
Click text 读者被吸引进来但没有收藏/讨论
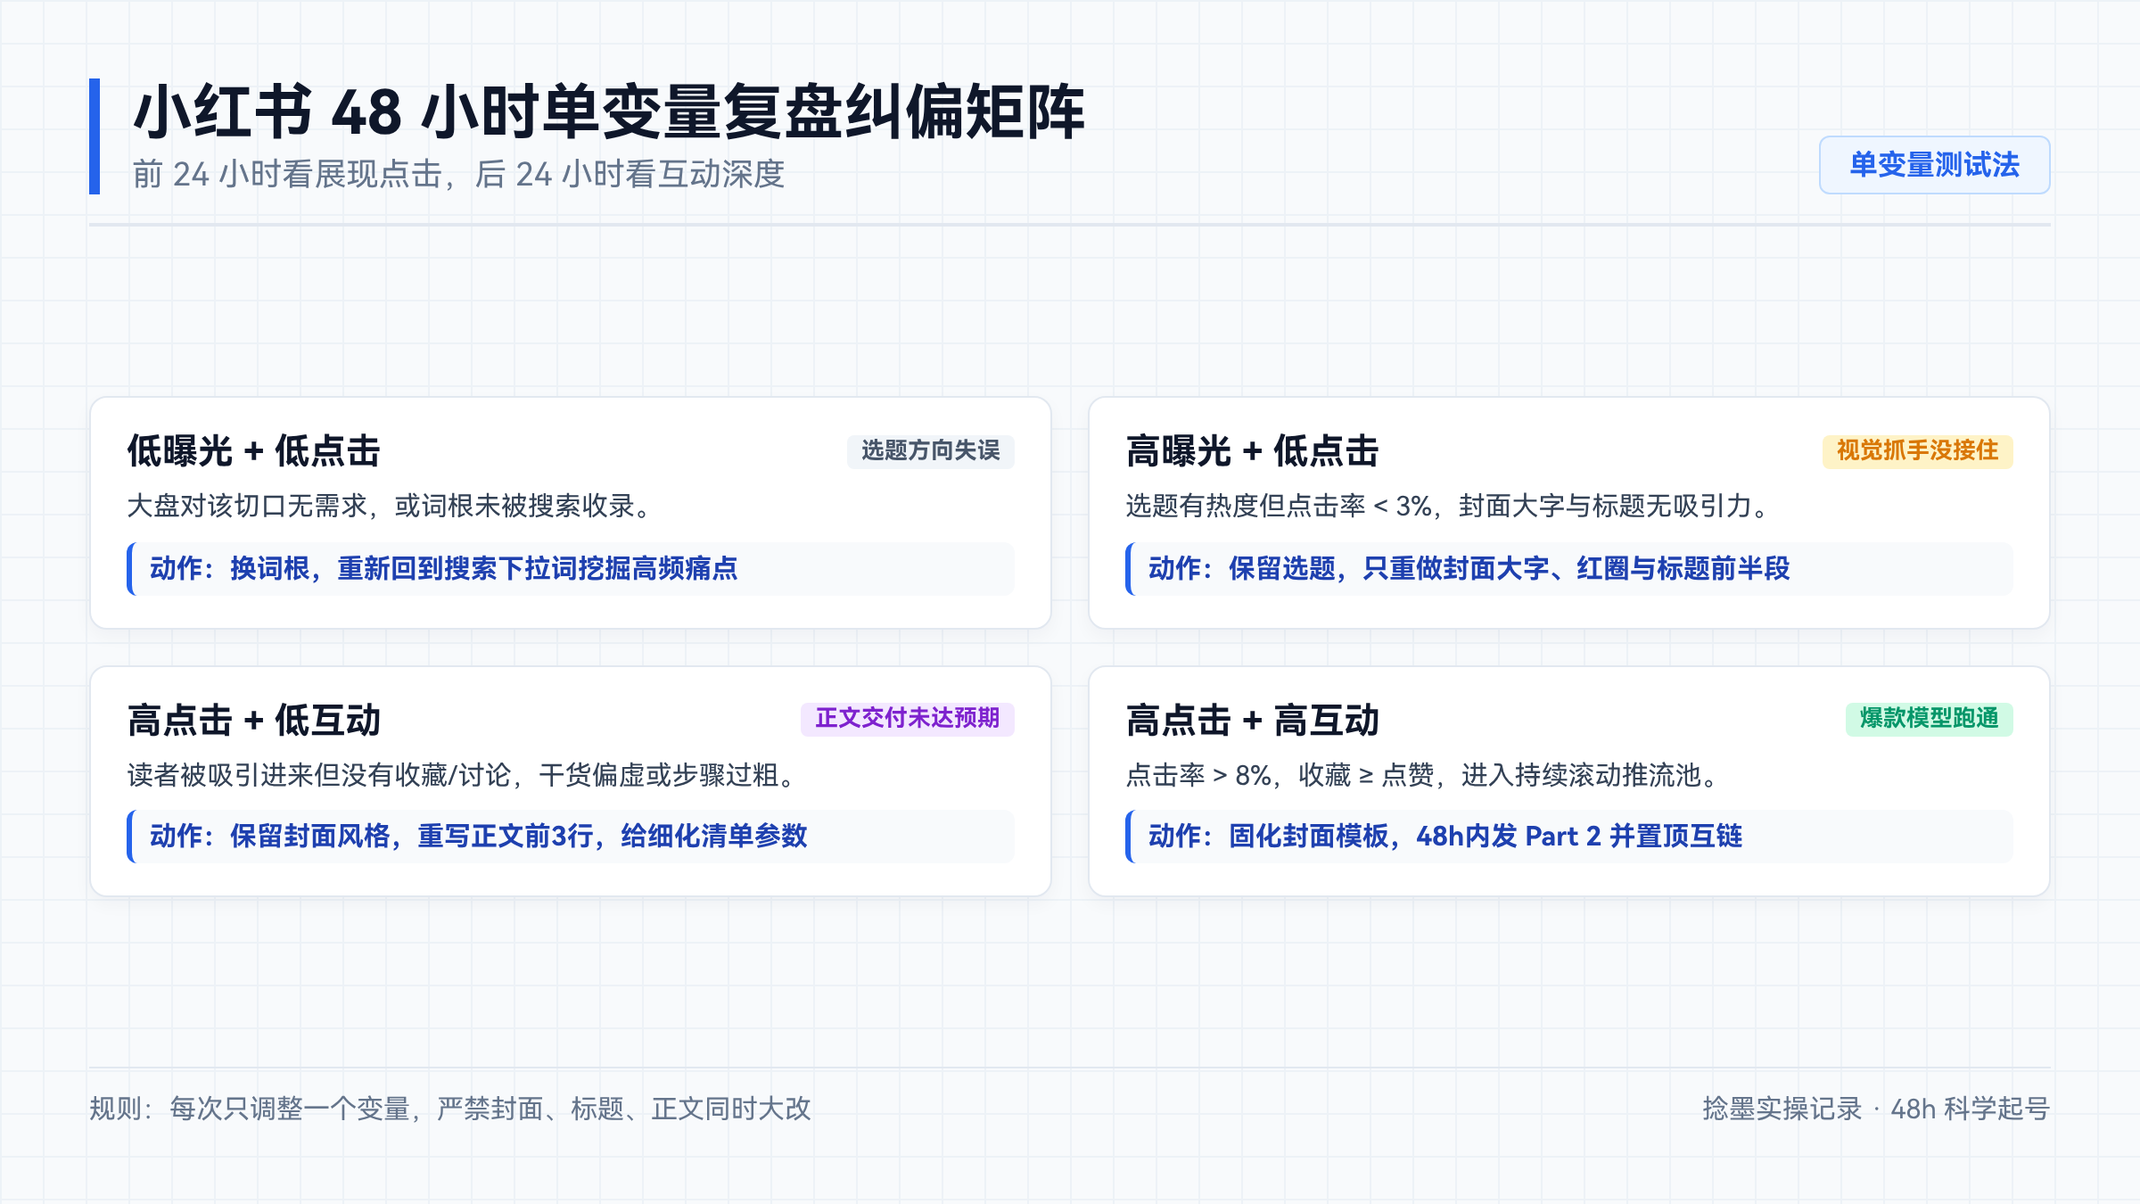[x=319, y=775]
